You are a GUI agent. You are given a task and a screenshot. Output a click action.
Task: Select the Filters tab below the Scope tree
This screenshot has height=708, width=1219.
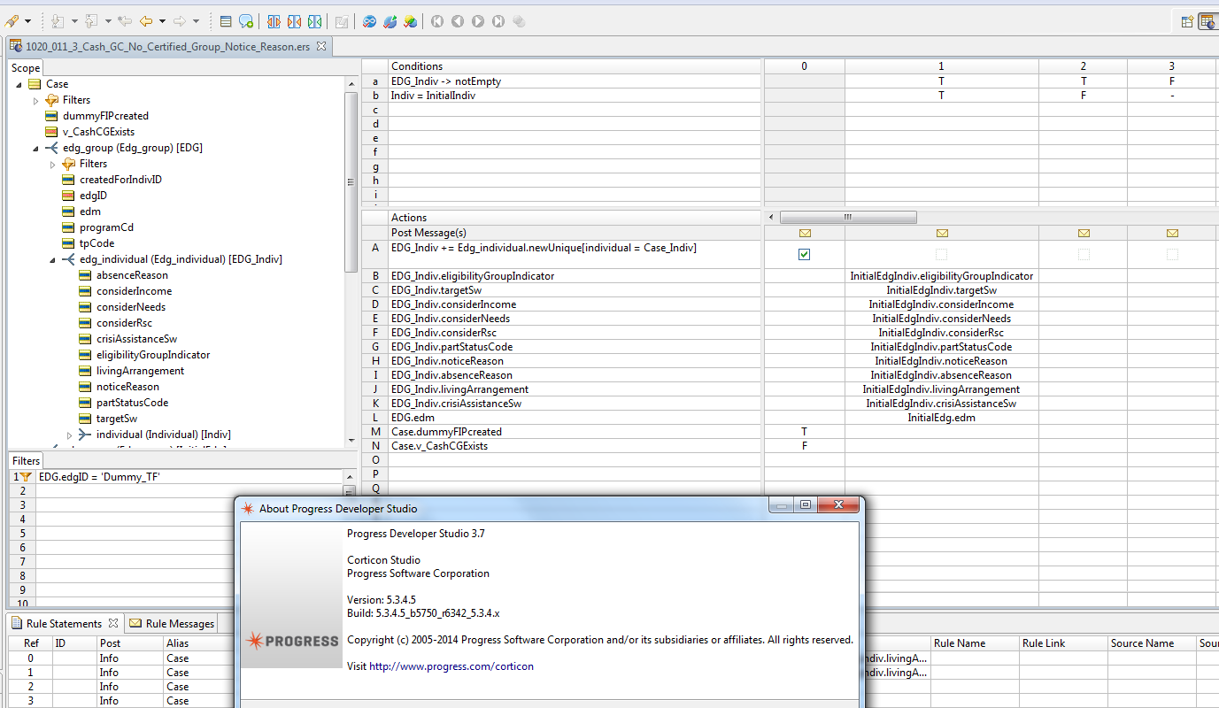pos(26,460)
